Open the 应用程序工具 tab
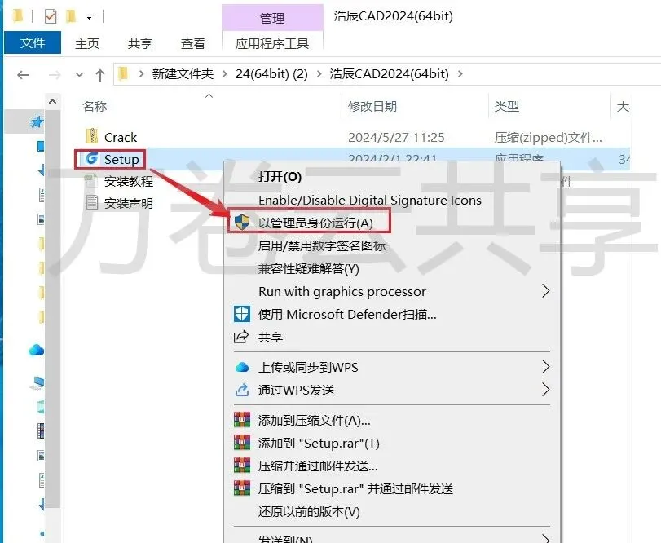 pos(272,43)
